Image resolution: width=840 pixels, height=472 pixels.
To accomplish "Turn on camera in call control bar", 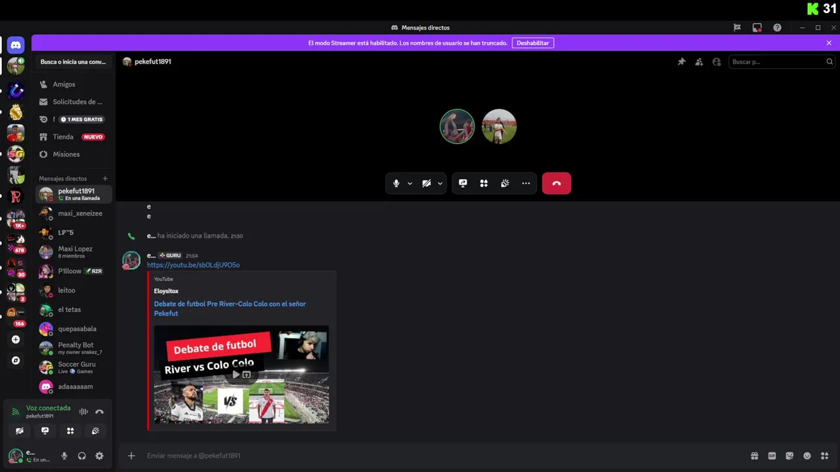I will coord(427,184).
